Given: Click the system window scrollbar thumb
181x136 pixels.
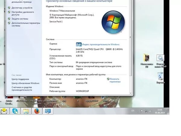Looking at the screenshot, I should (x=130, y=37).
